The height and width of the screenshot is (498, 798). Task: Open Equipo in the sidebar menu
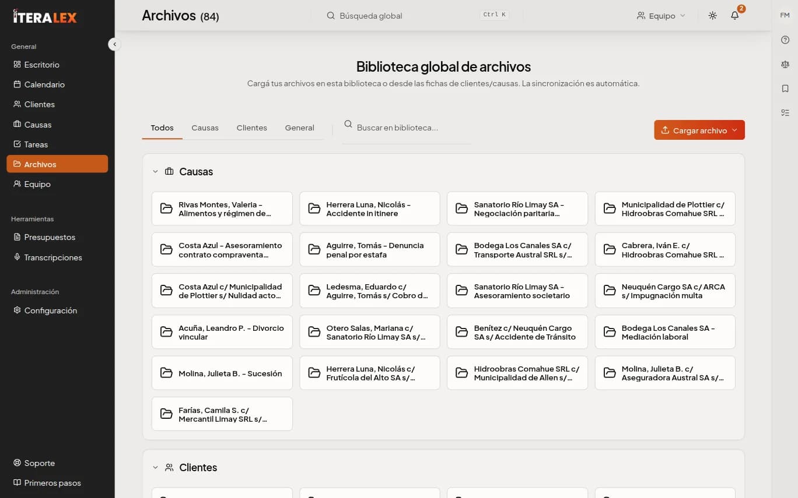click(x=57, y=184)
